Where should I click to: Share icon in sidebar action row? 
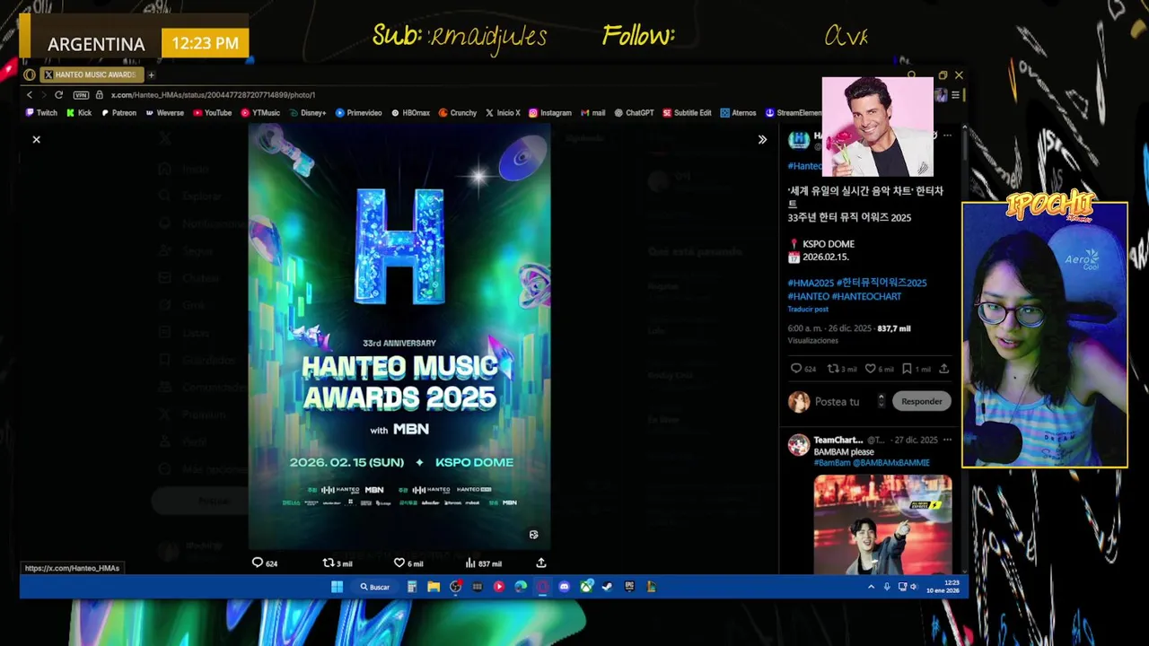click(x=943, y=369)
